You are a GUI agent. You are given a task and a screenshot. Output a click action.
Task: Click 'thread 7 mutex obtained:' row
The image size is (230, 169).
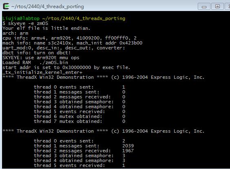click(80, 121)
